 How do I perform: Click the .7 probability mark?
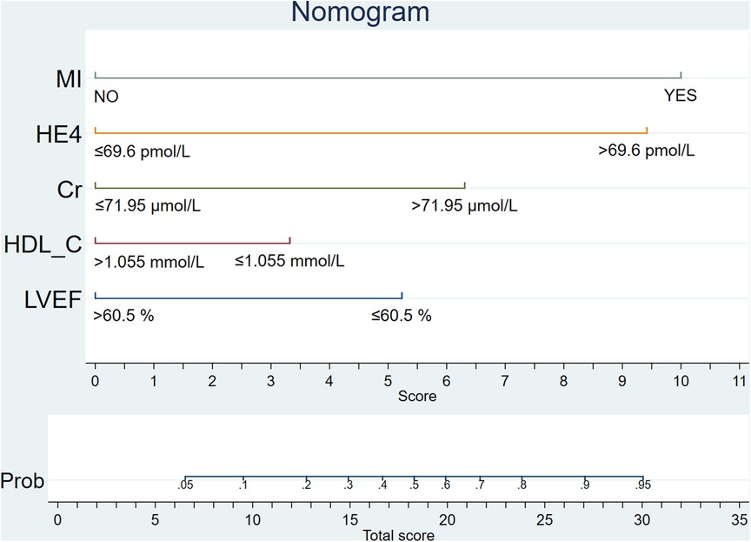pyautogui.click(x=480, y=485)
